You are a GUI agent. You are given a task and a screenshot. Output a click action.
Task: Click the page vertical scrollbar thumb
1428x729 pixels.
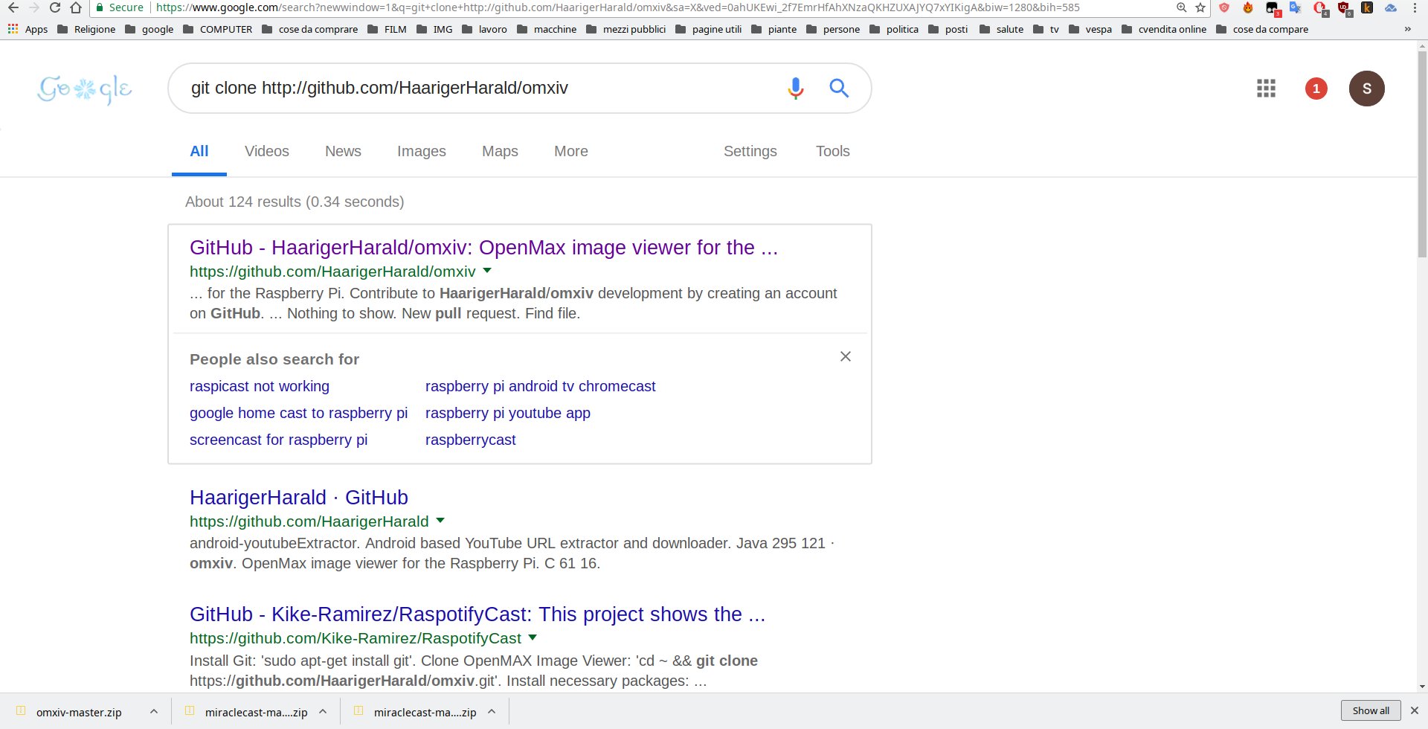[1422, 152]
